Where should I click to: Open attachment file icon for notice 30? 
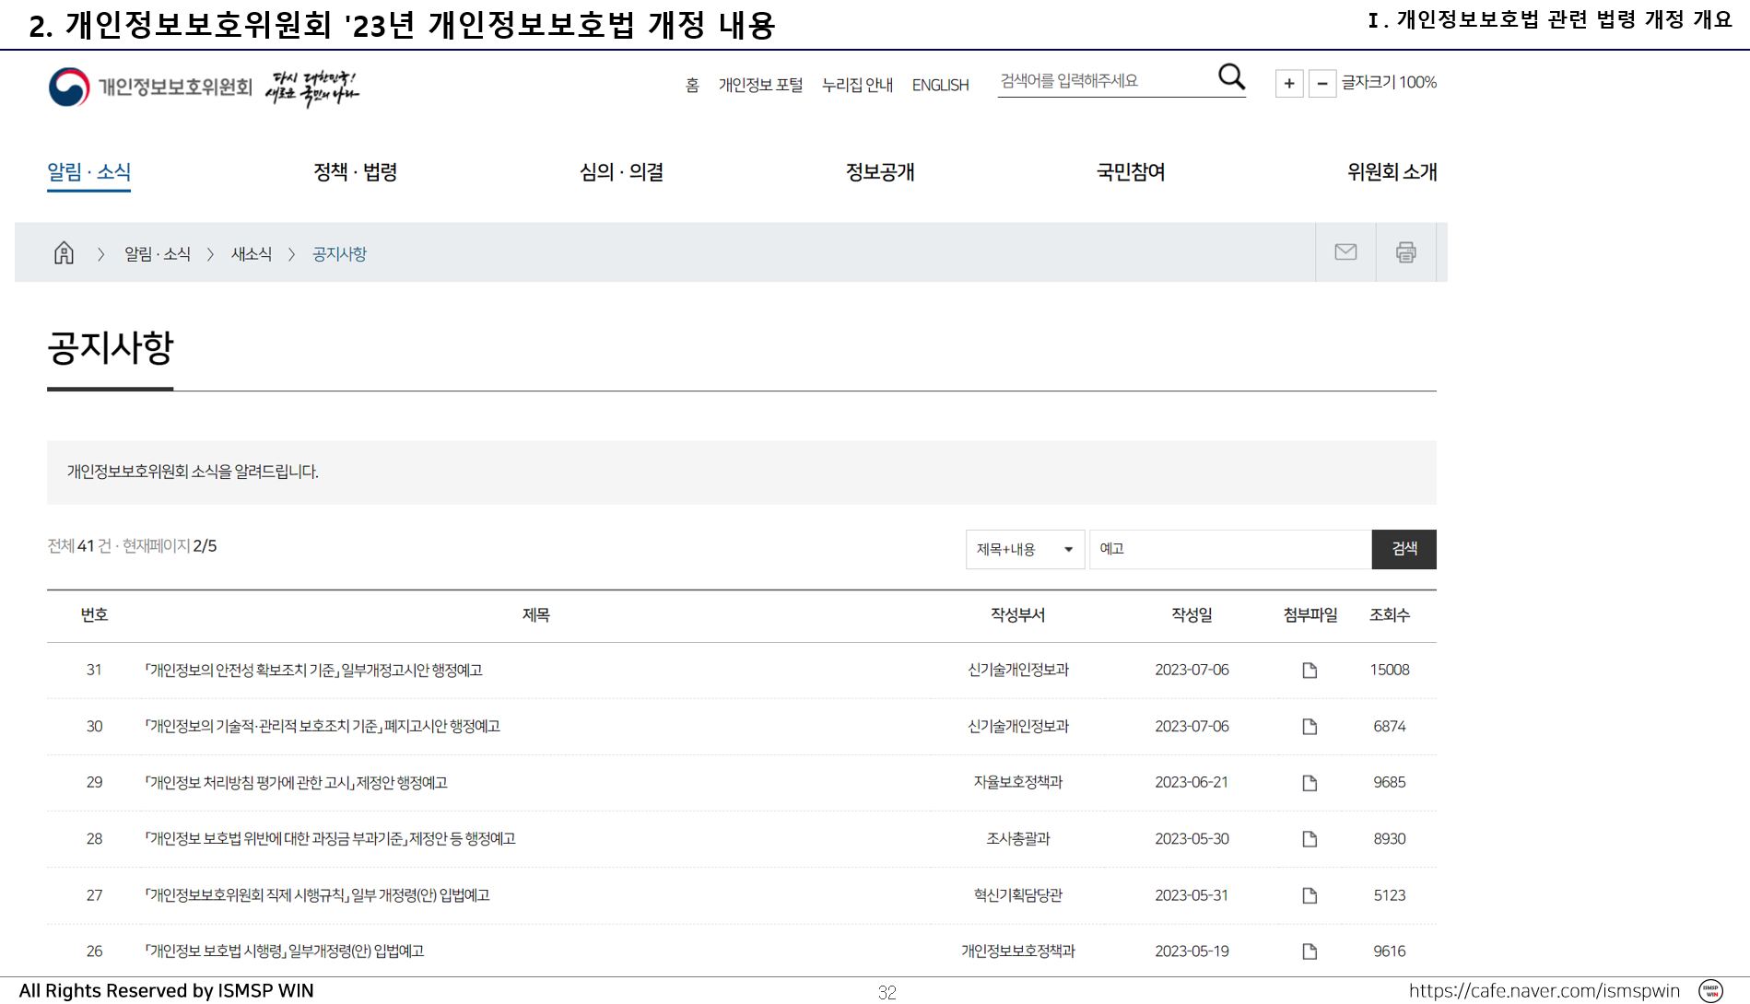pyautogui.click(x=1310, y=727)
